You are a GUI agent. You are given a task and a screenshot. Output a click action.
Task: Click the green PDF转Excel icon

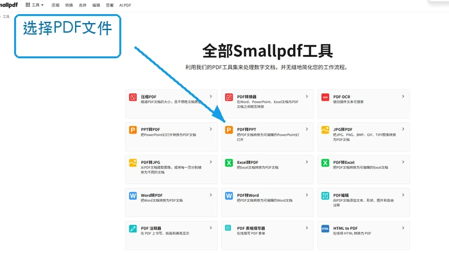[x=325, y=163]
